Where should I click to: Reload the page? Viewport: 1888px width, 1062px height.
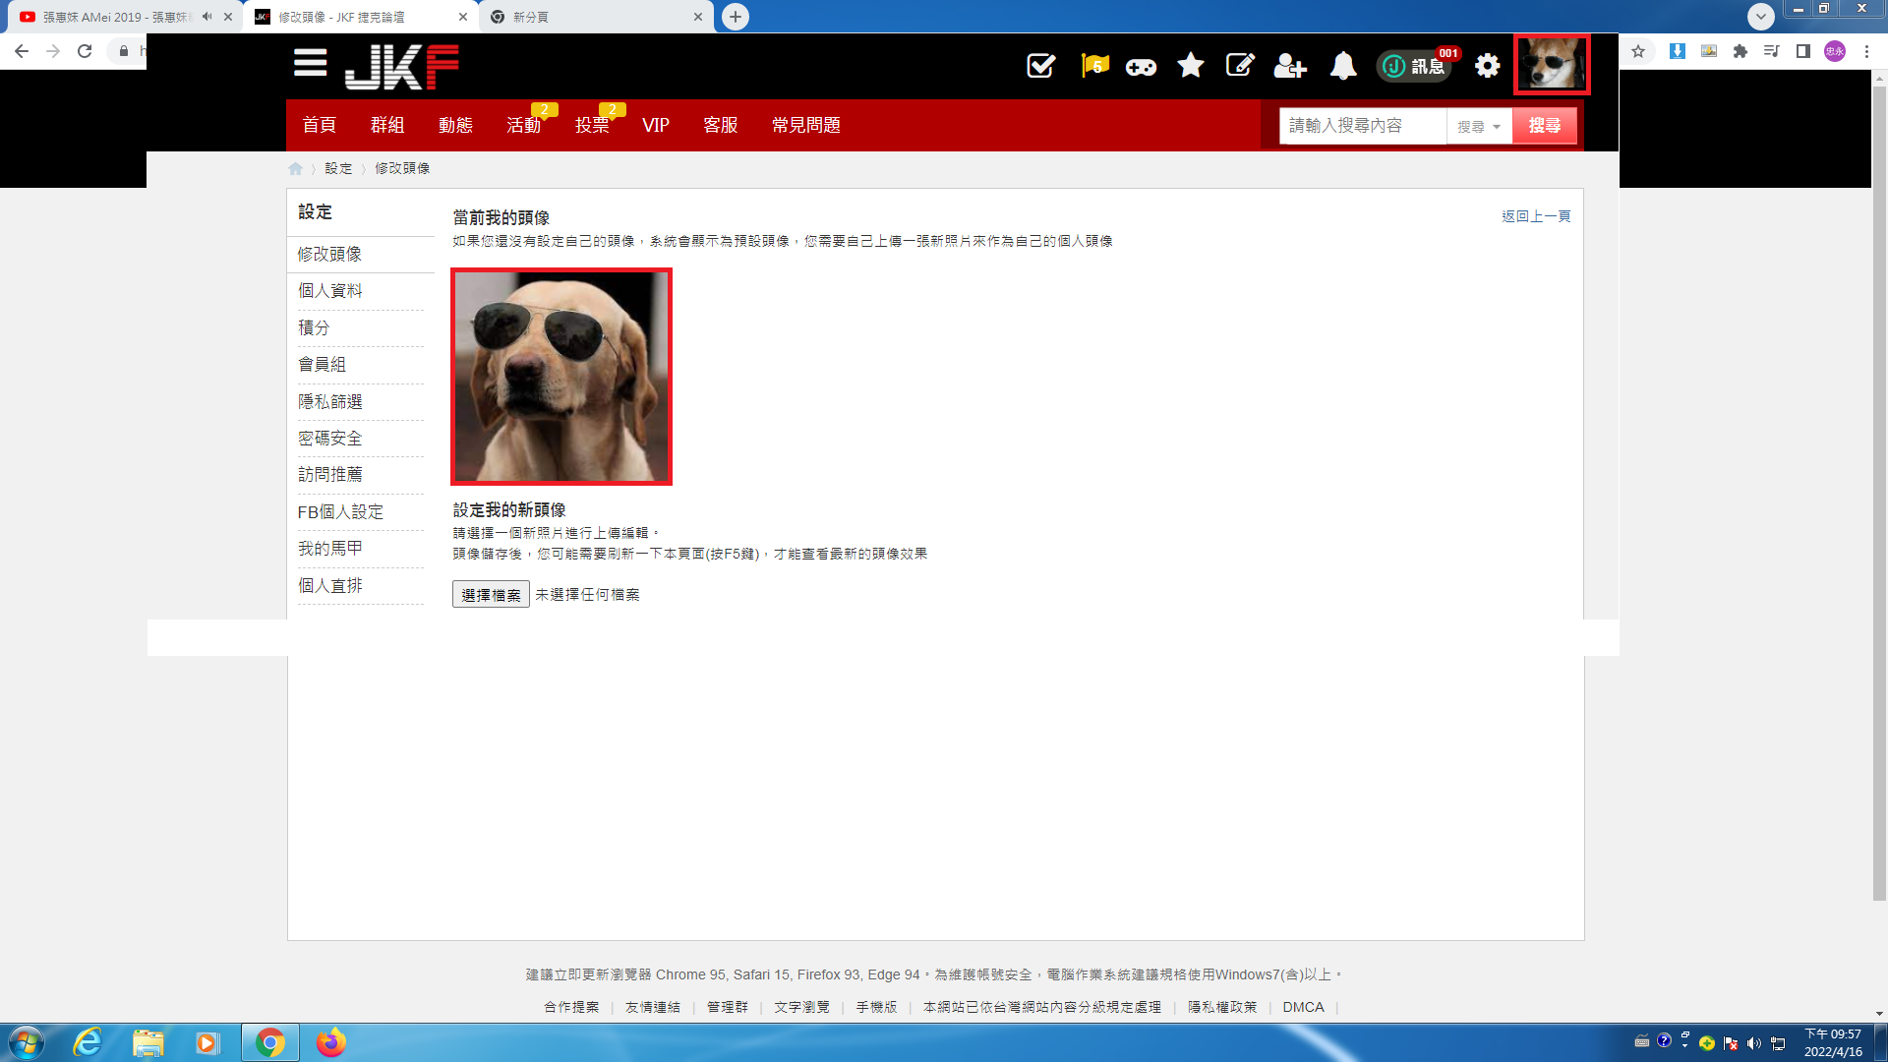click(x=85, y=51)
